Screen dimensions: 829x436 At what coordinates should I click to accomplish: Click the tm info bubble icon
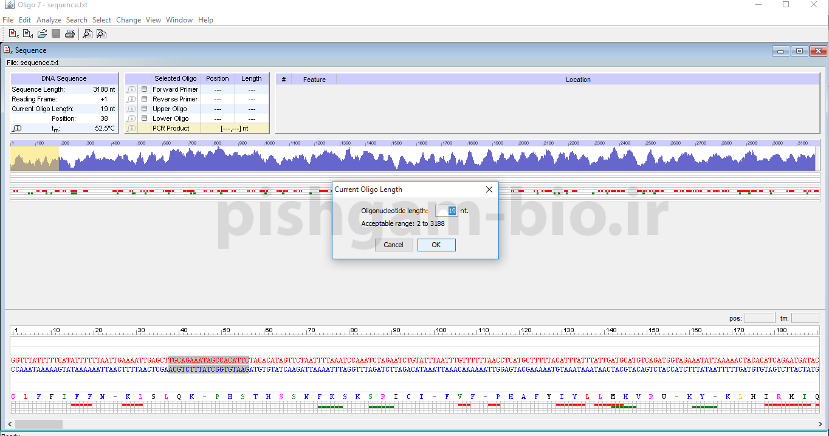17,128
